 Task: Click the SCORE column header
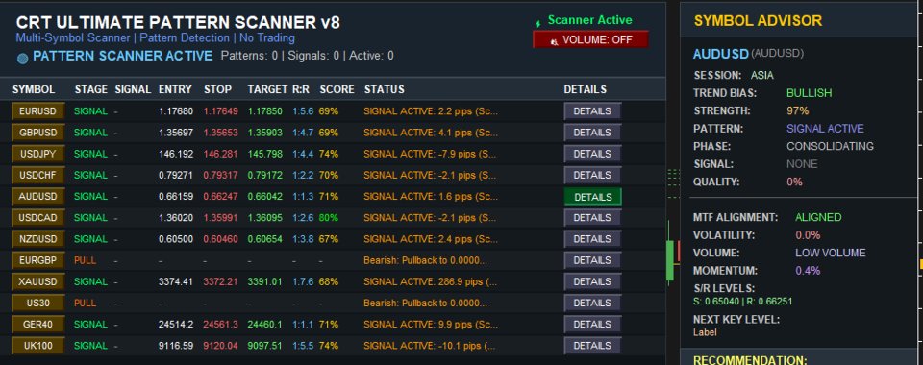coord(337,90)
